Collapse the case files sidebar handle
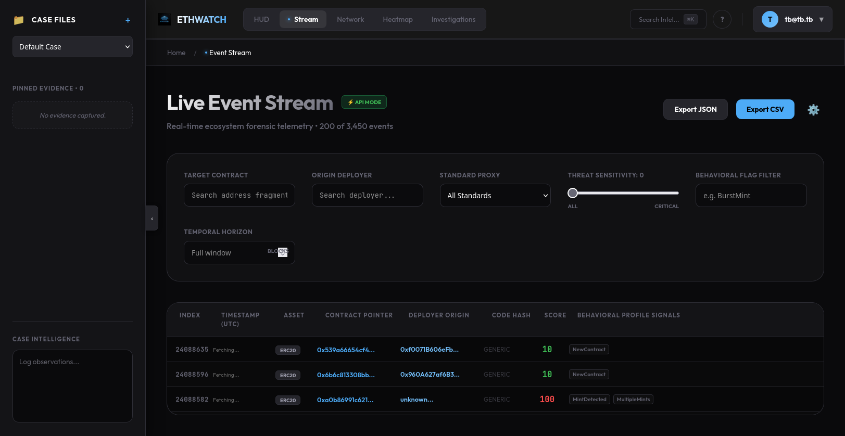 pos(152,218)
